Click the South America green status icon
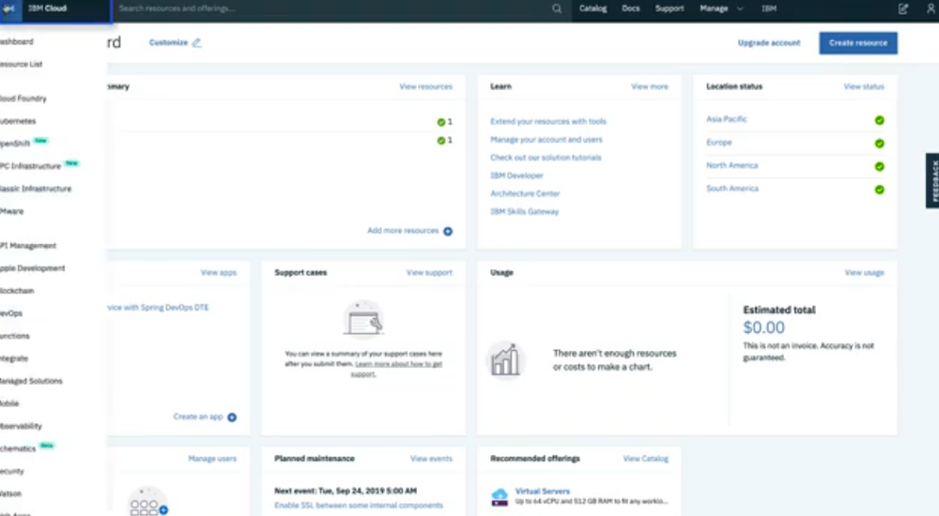 tap(879, 190)
